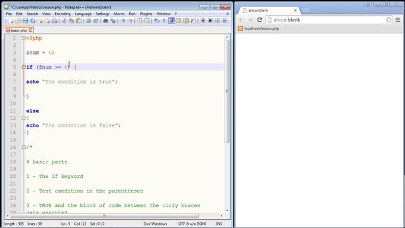Click the Zoom Out toolbar icon
This screenshot has height=228, width=405.
130,21
